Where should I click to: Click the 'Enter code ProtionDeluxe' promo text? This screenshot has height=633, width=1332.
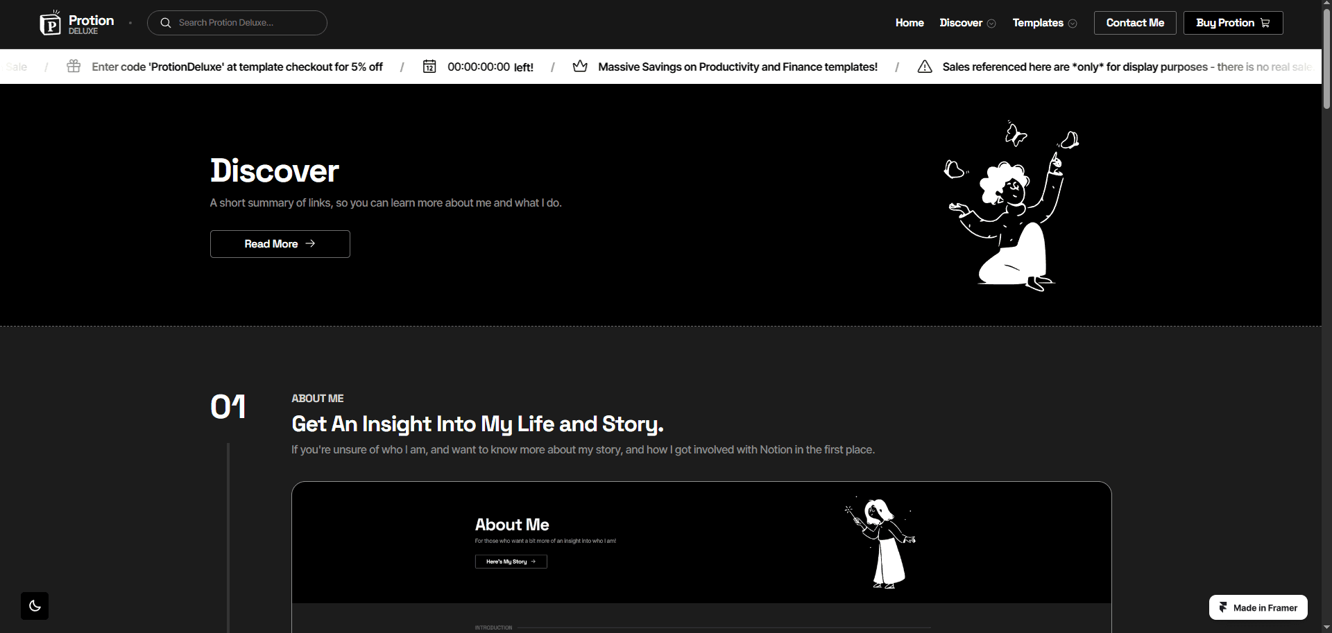click(x=237, y=67)
